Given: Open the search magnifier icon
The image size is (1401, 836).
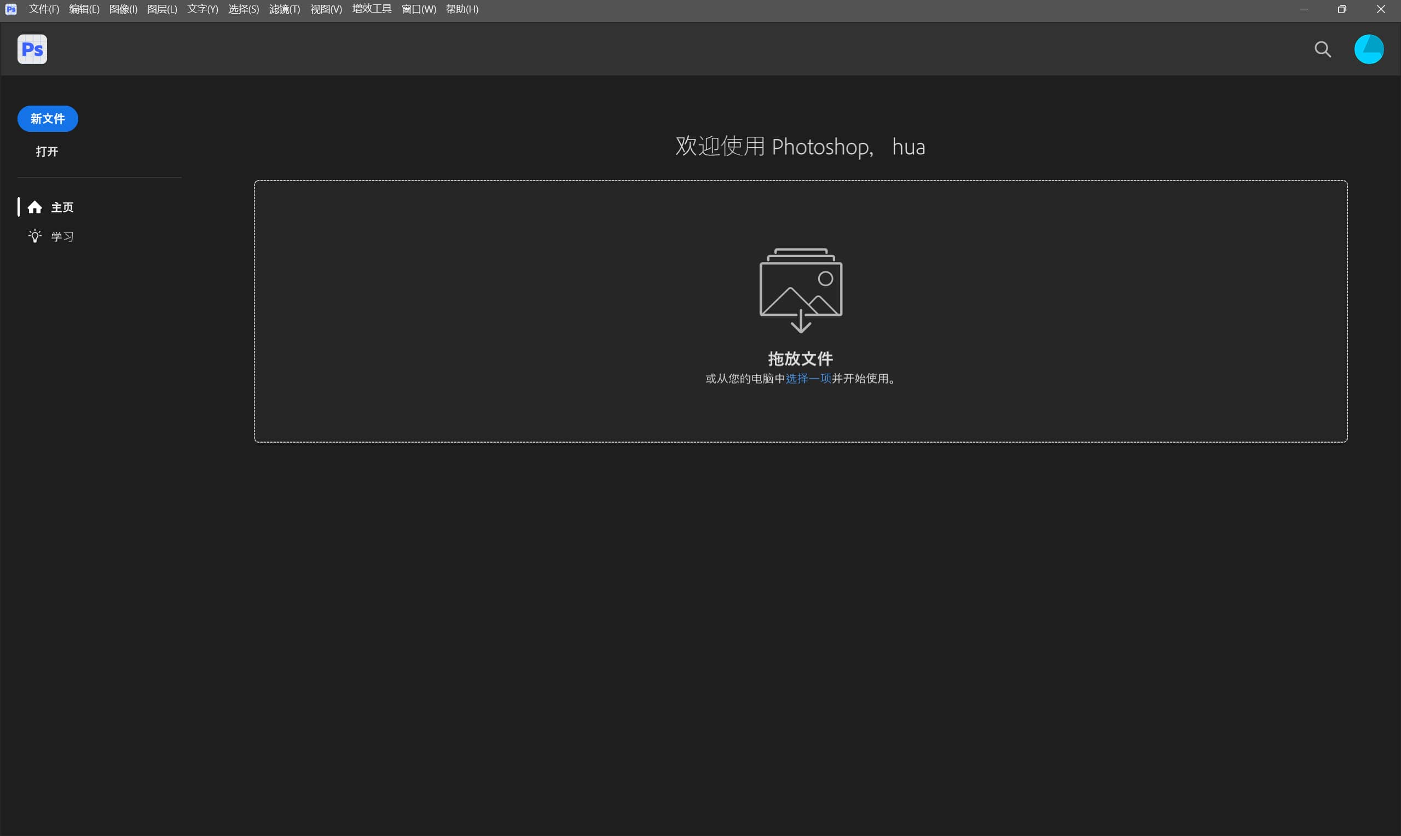Looking at the screenshot, I should 1323,50.
